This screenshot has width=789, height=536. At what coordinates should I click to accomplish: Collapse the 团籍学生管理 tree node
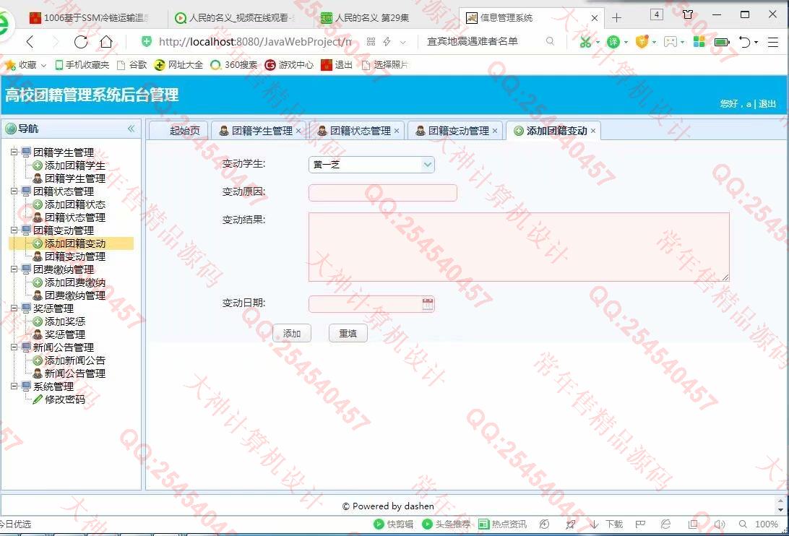click(x=14, y=152)
